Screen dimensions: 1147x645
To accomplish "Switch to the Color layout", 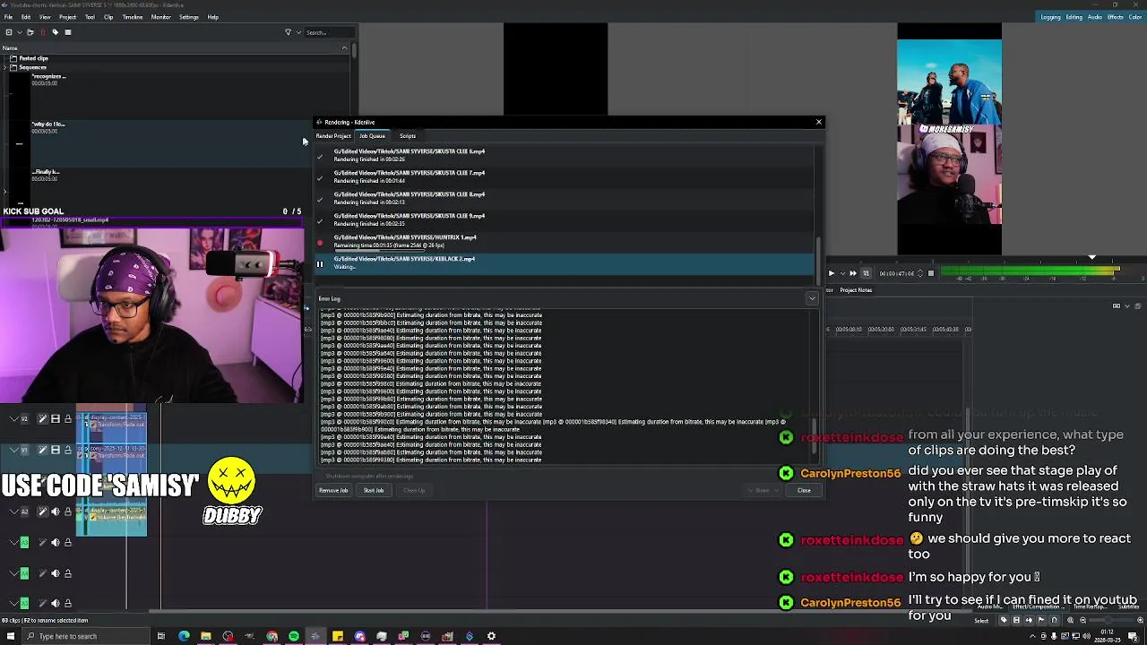I will tap(1136, 17).
